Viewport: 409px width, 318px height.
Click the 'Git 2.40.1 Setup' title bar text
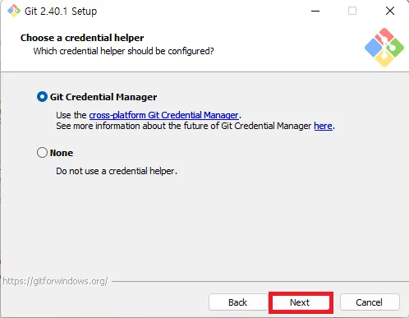61,12
